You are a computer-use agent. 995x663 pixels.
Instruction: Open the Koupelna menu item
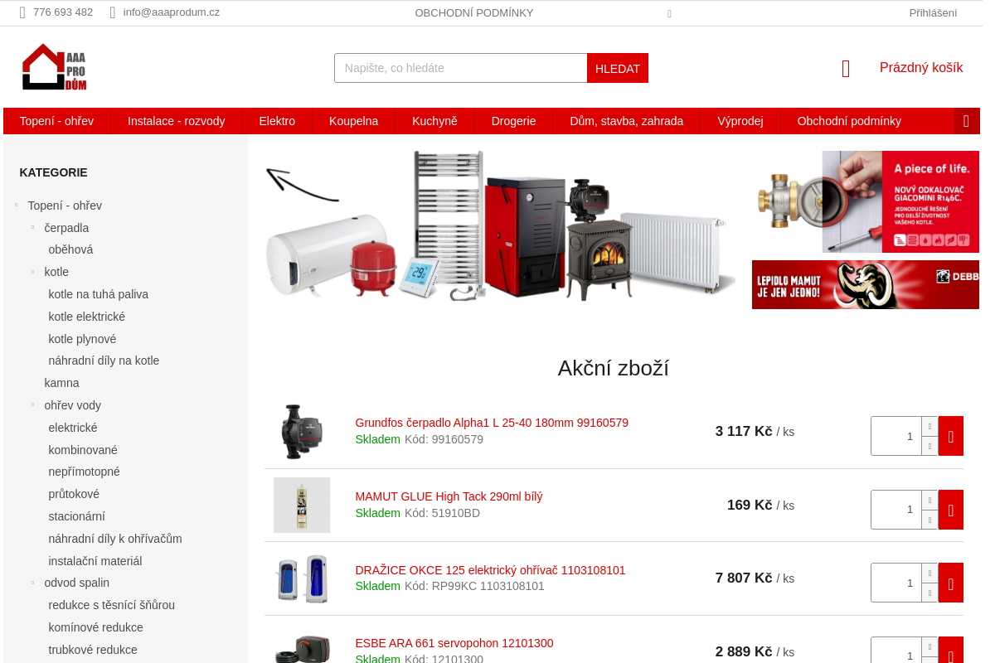(353, 121)
